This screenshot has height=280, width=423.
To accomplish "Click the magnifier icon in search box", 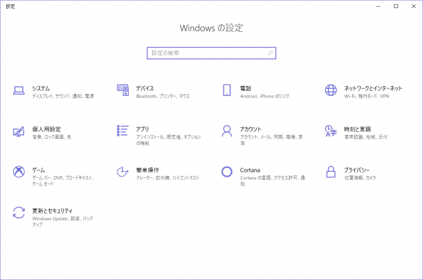I will (x=271, y=53).
